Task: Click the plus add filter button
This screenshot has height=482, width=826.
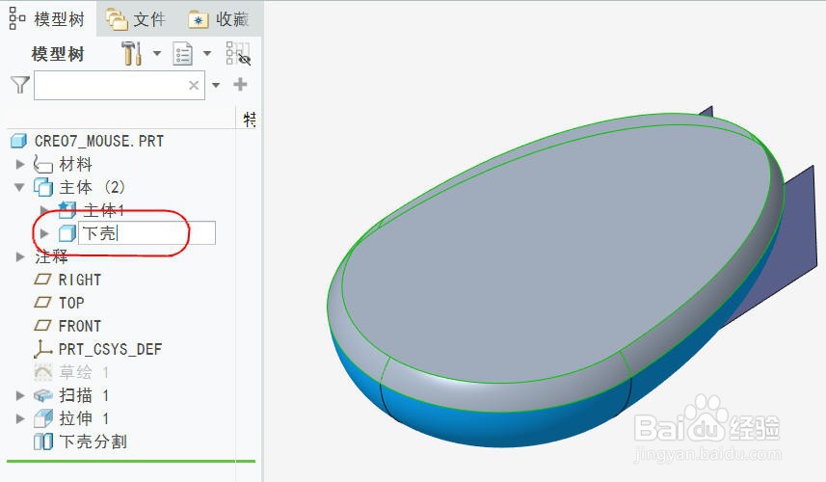Action: point(240,84)
